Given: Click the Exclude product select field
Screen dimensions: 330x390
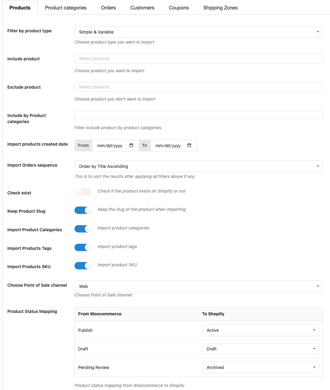Looking at the screenshot, I should [198, 87].
